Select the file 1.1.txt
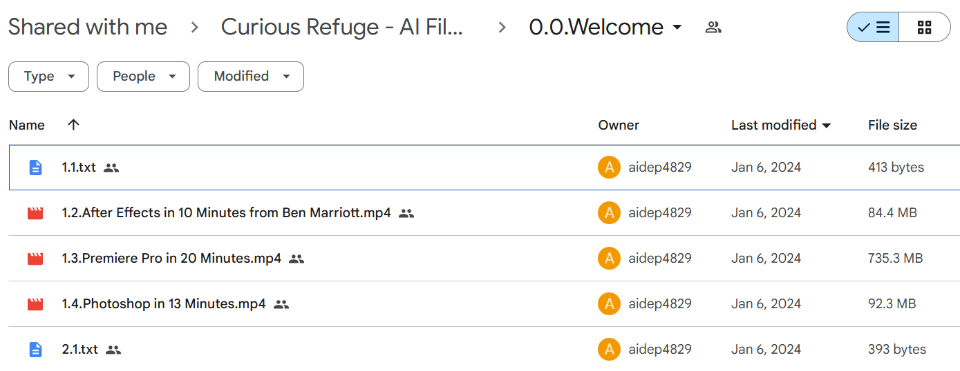The width and height of the screenshot is (960, 371). pos(79,168)
